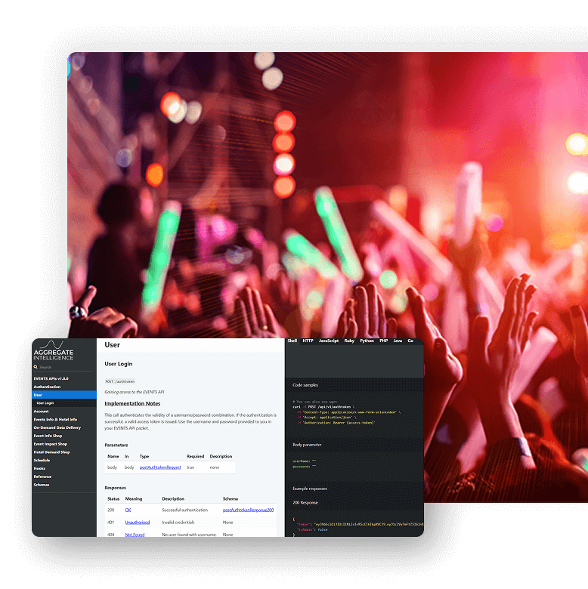Screen dimensions: 588x589
Task: Switch code samples to Go tab
Action: click(410, 341)
